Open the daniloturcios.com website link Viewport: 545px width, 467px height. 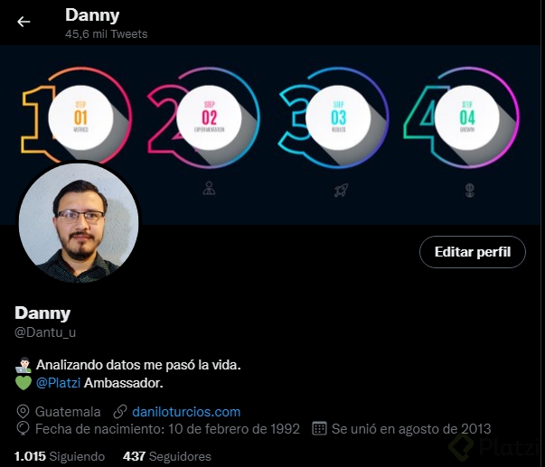186,412
